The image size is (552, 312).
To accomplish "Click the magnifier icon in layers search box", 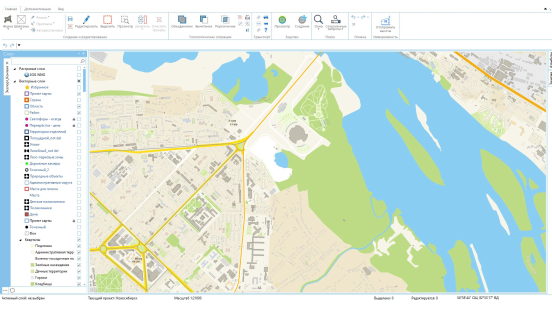I will pos(82,61).
